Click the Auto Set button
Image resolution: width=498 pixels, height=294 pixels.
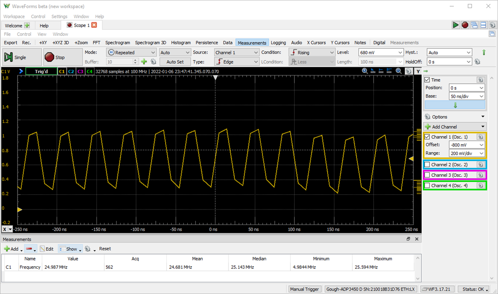pyautogui.click(x=175, y=62)
